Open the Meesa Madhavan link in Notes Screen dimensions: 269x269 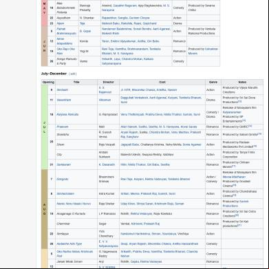coord(234,177)
